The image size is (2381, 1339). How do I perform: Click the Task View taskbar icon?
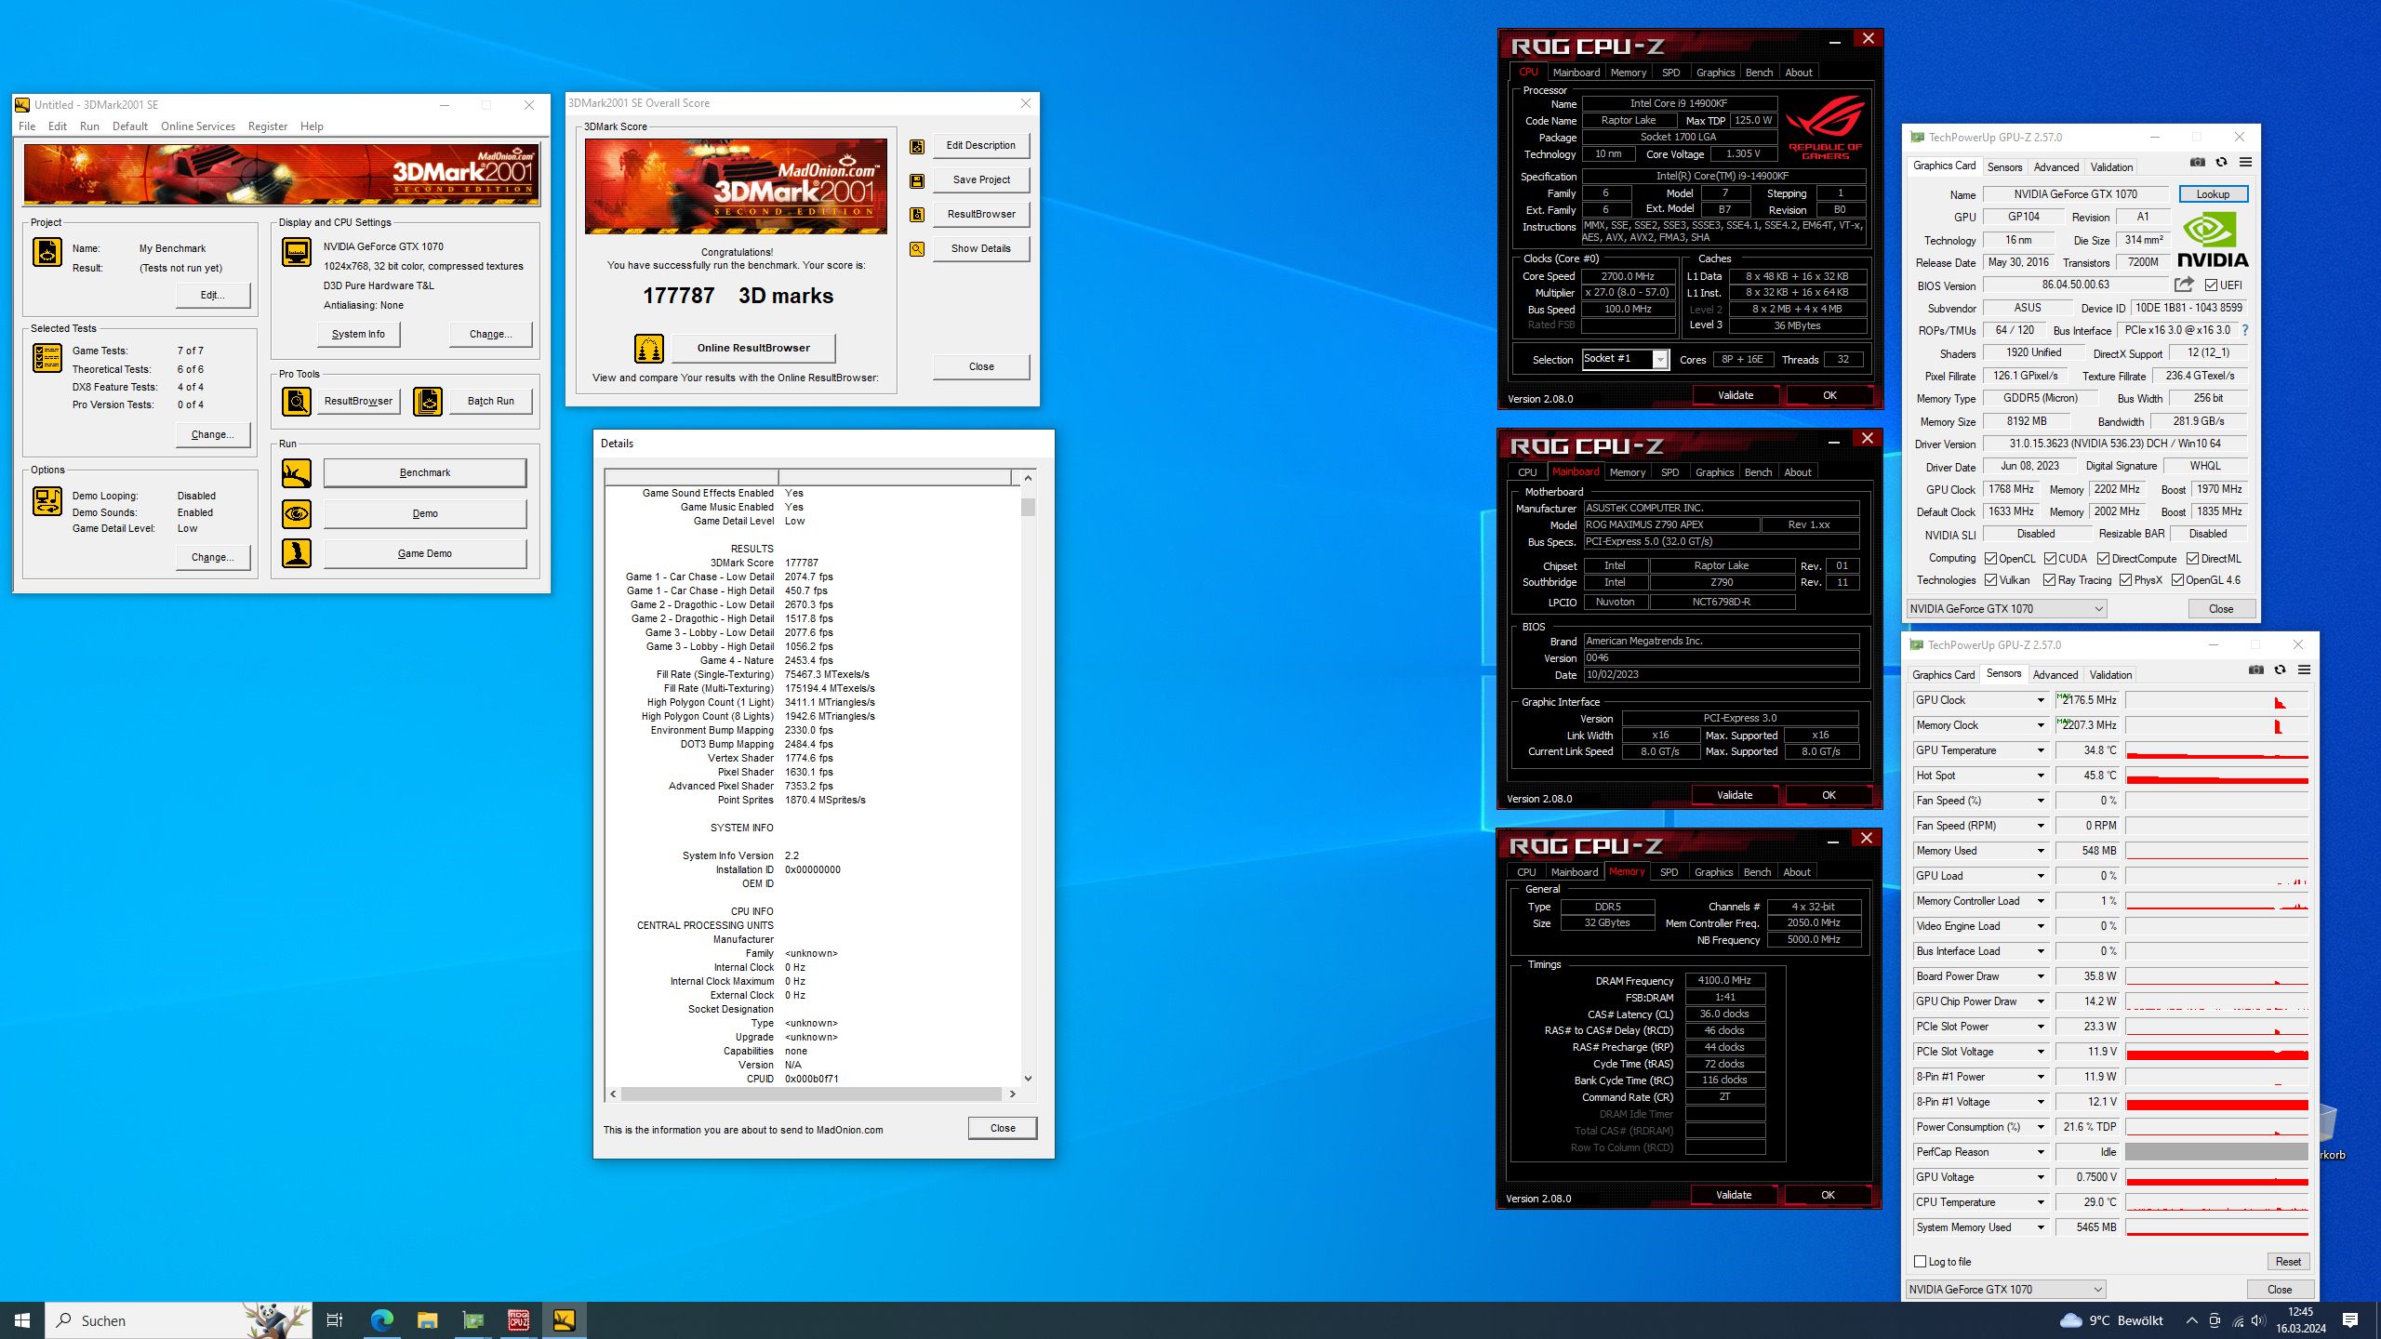coord(335,1320)
